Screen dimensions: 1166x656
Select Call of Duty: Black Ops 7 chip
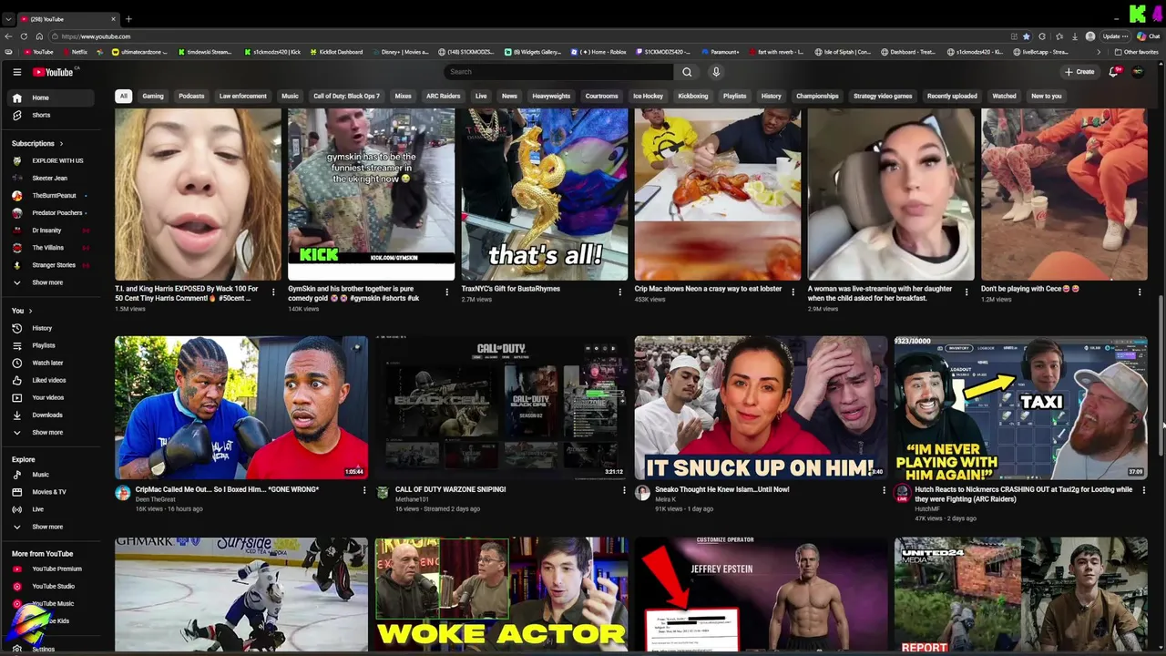pos(346,96)
